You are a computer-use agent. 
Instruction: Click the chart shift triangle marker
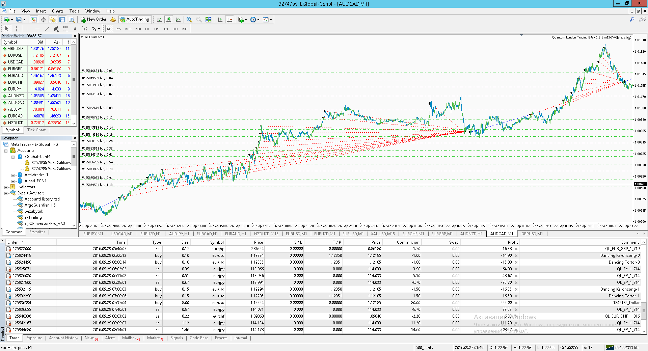(521, 35)
